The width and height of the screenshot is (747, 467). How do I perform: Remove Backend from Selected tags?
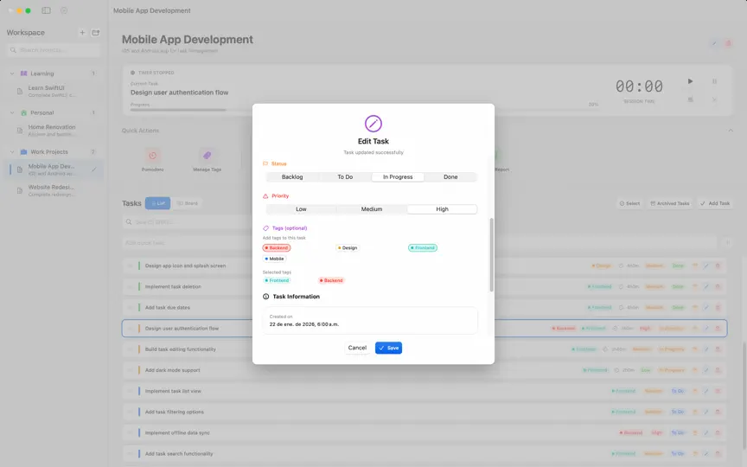coord(331,281)
